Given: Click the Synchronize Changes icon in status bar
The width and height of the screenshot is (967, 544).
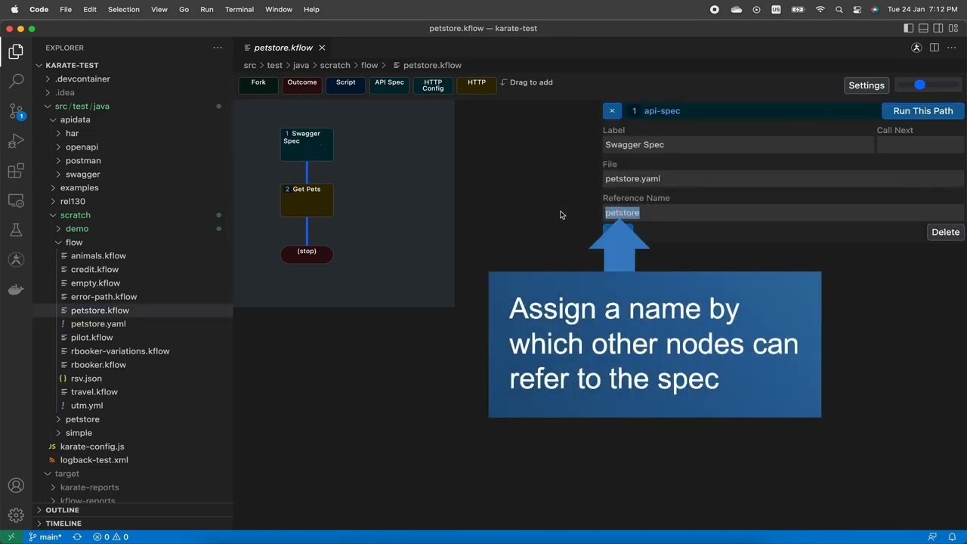Looking at the screenshot, I should [77, 537].
